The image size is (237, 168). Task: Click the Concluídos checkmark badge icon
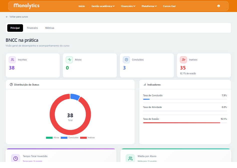click(x=126, y=60)
